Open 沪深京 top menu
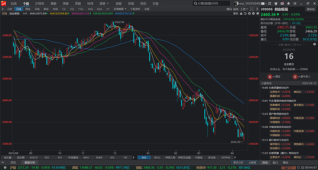 39,4
